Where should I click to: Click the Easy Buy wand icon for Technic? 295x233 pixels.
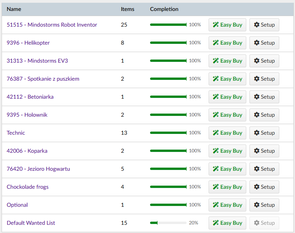click(x=216, y=133)
